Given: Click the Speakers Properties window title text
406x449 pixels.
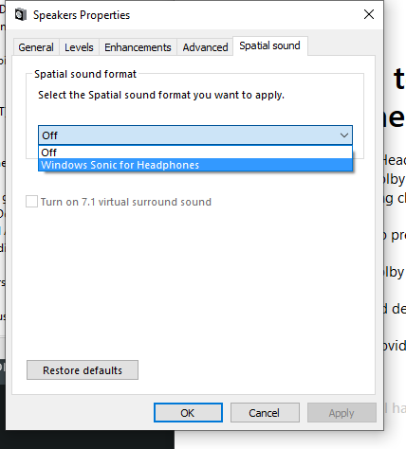Looking at the screenshot, I should click(x=82, y=15).
